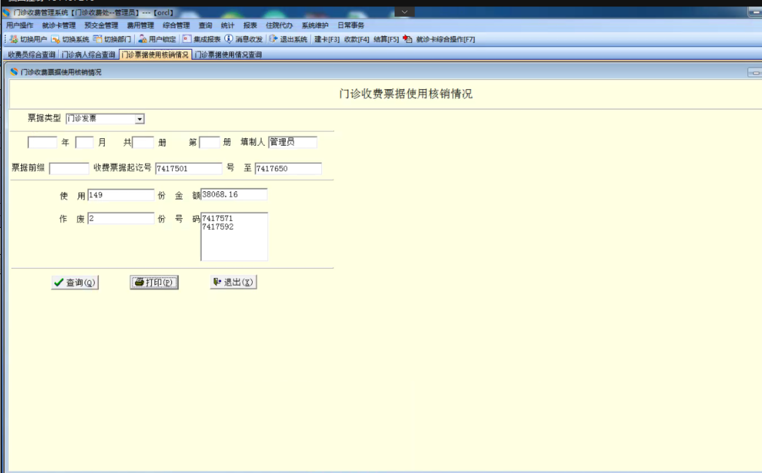762x473 pixels.
Task: Open the 系统维护 menu
Action: (315, 25)
